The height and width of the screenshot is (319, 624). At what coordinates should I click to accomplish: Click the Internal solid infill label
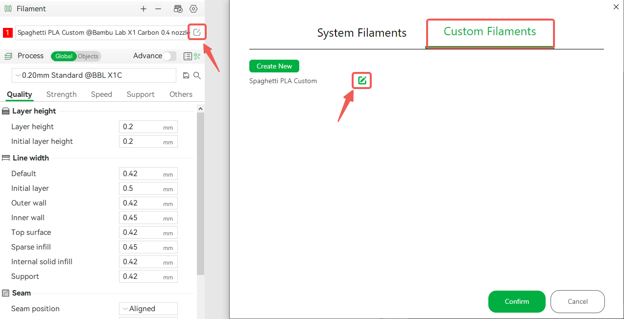pyautogui.click(x=42, y=262)
